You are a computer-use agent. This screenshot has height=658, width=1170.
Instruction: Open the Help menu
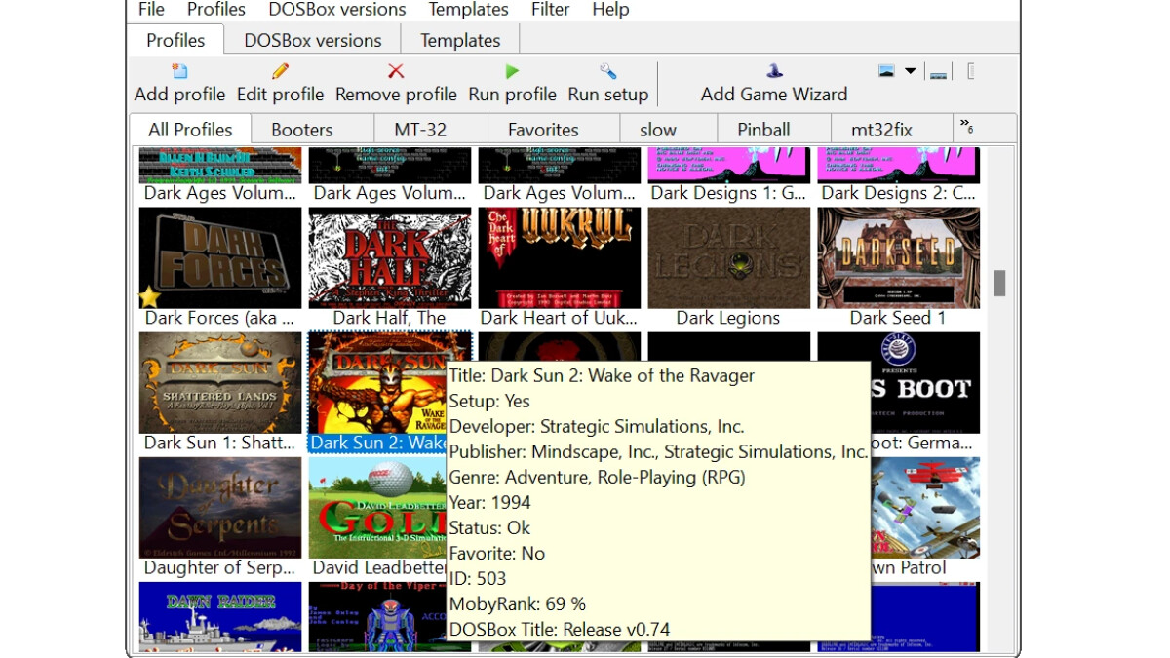pos(610,10)
